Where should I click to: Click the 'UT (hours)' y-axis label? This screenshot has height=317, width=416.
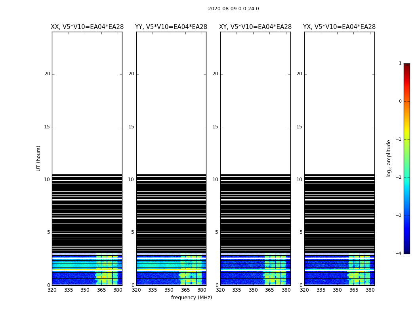(x=38, y=158)
